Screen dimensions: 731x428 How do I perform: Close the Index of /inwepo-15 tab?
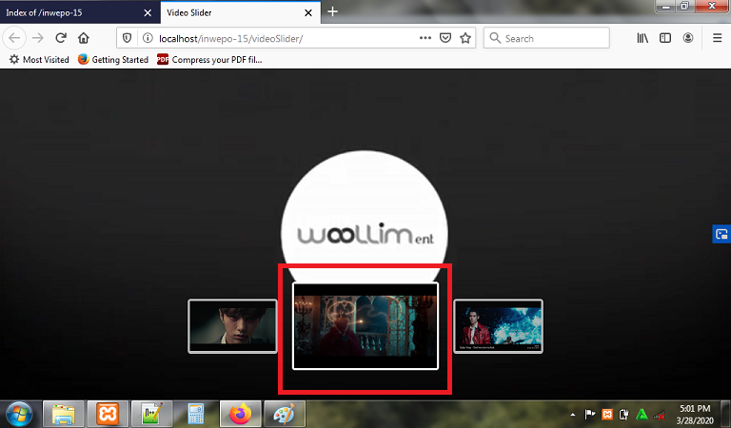[148, 13]
